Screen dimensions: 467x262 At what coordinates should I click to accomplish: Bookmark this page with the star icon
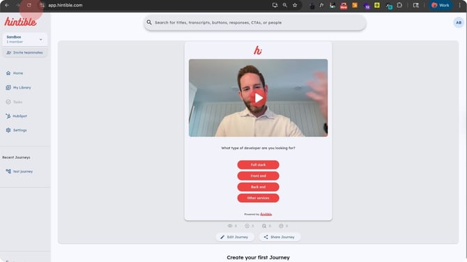295,5
